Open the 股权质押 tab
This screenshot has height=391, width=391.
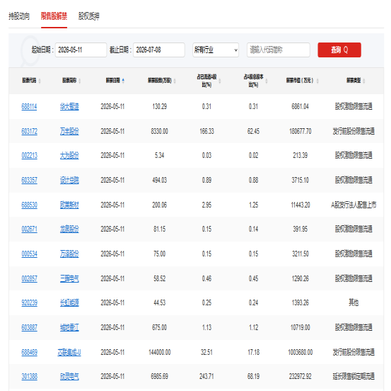(89, 16)
